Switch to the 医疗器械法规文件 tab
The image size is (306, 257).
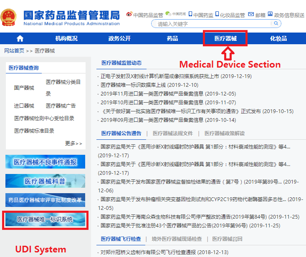[173, 134]
